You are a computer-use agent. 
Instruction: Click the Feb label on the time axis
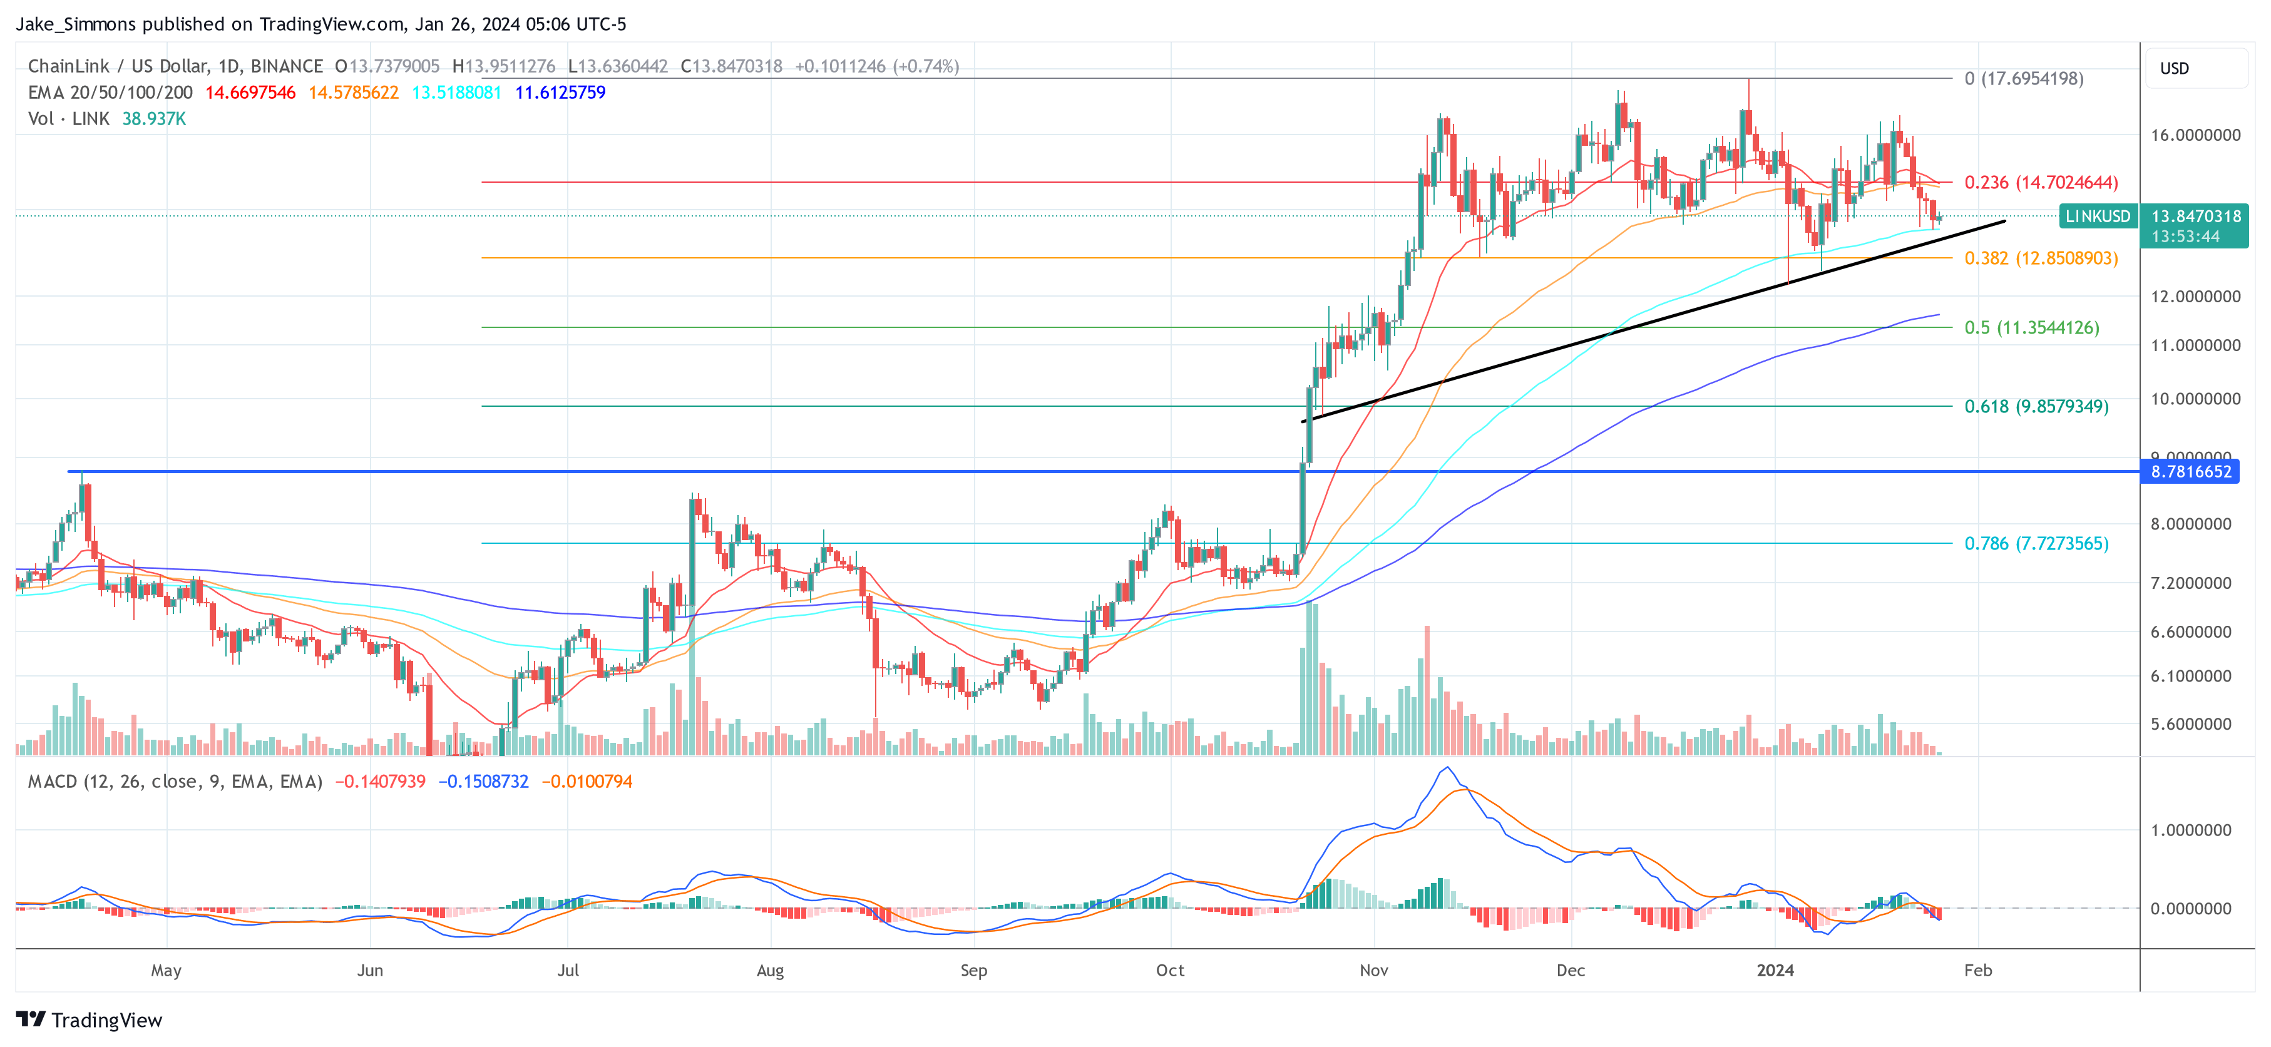[x=1978, y=970]
